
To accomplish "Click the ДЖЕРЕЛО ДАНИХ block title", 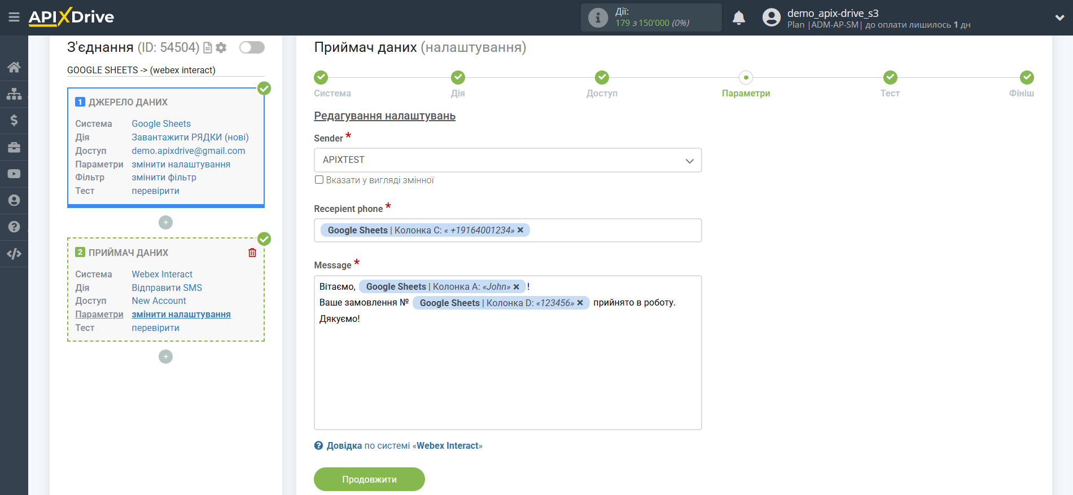I will point(128,102).
